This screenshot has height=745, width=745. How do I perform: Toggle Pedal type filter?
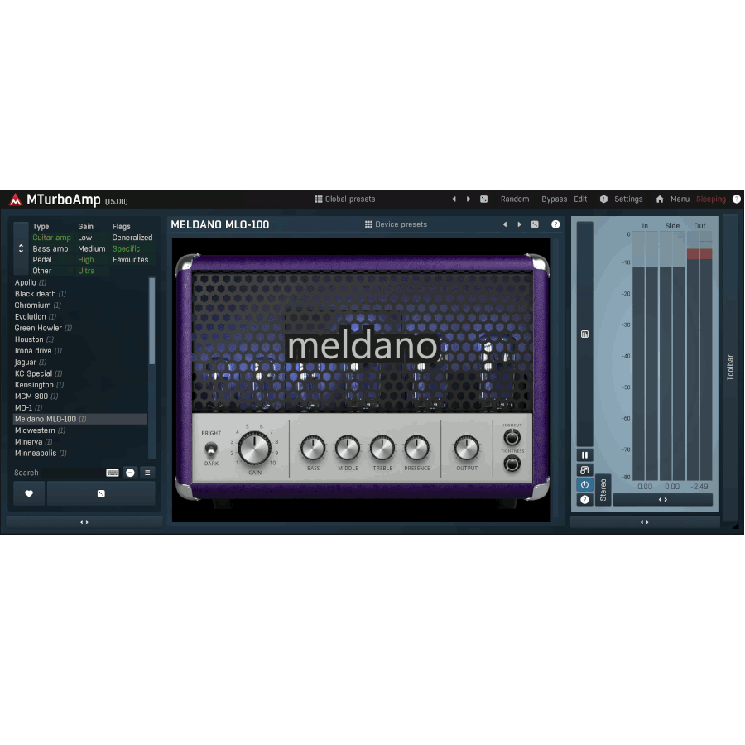(42, 259)
